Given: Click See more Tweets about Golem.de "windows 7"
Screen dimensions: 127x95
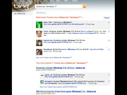Looking at the screenshot, I should 54,58.
